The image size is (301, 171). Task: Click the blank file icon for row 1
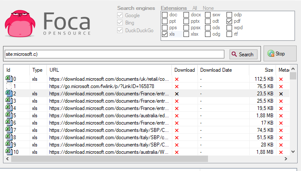[9, 86]
